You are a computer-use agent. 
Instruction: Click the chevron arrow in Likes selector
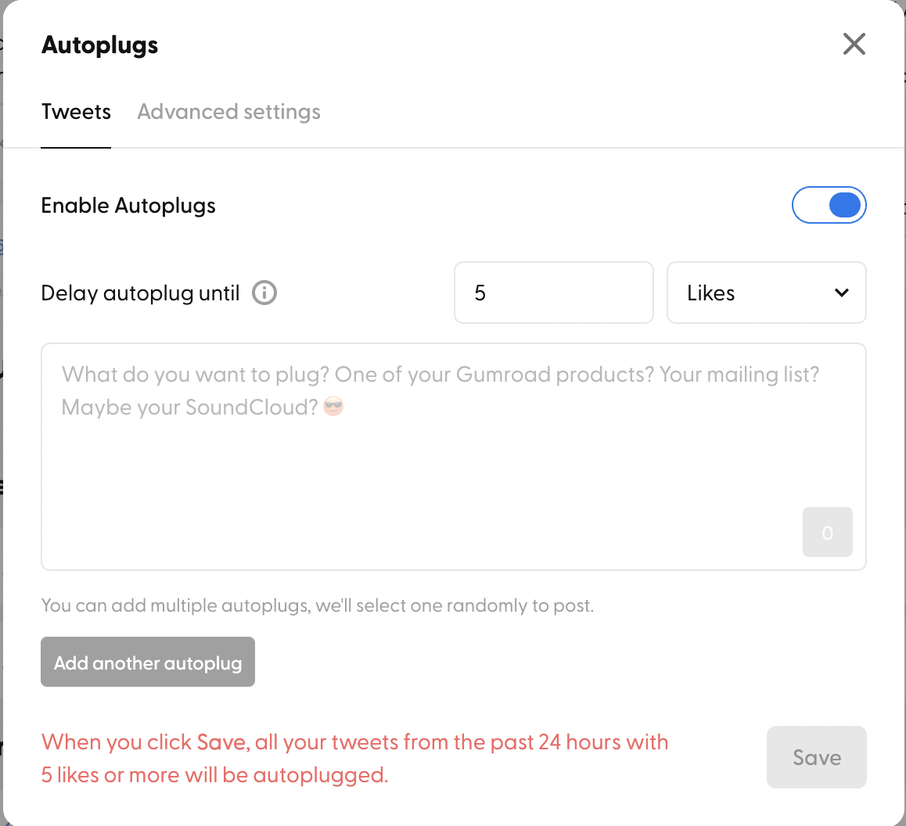tap(841, 293)
